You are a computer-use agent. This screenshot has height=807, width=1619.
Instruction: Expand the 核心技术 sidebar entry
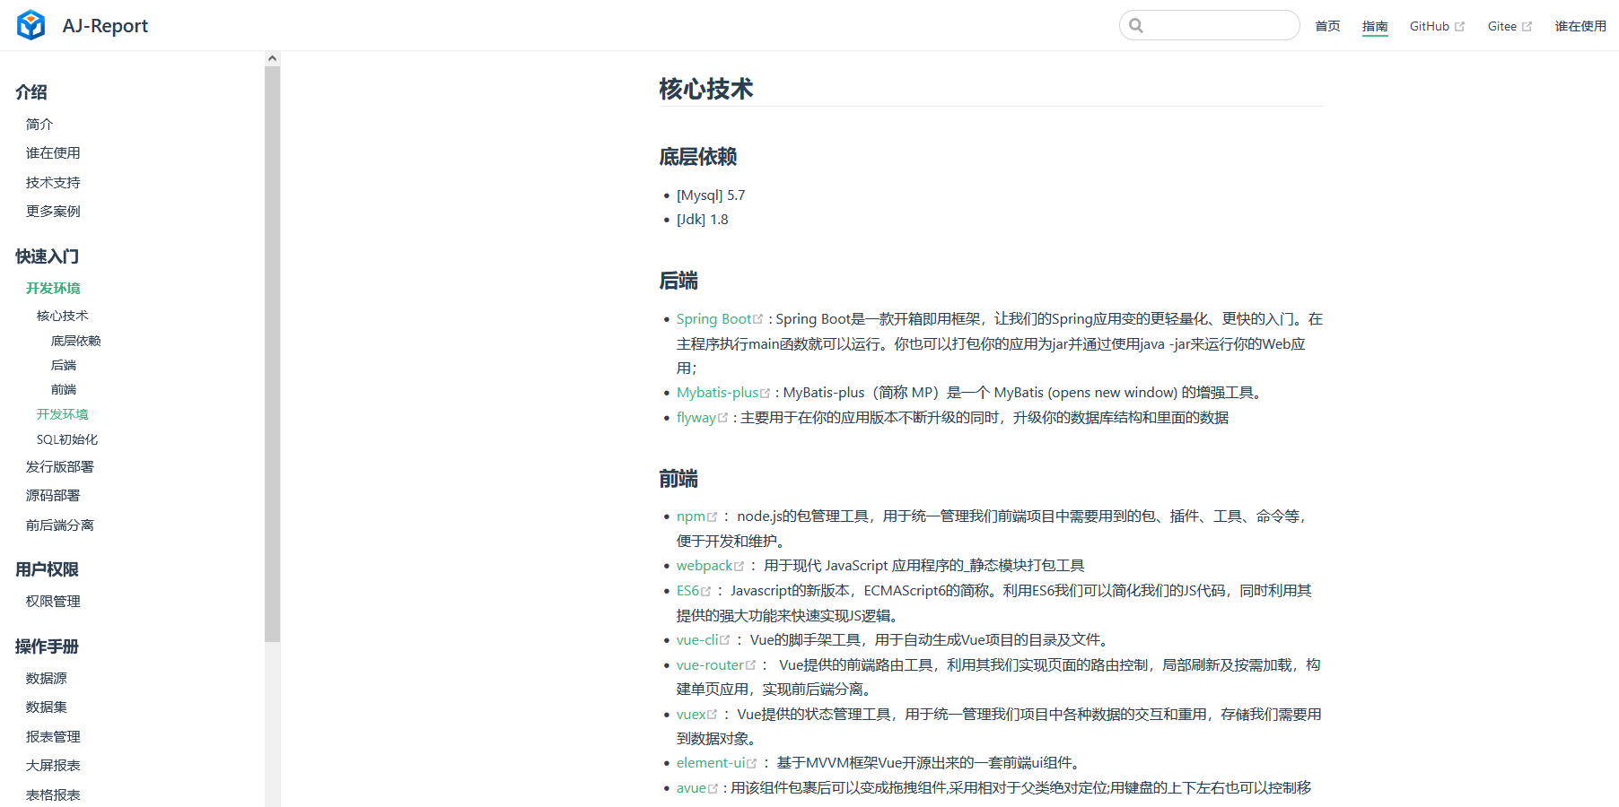pos(61,315)
